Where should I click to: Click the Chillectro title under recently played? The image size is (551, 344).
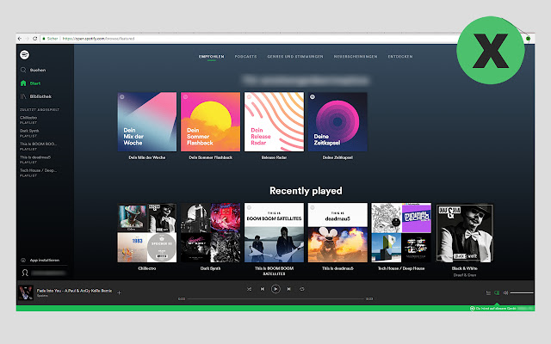147,268
